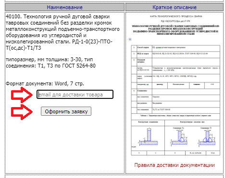
Task: Click the red arrow pointing at email field
Action: point(22,95)
